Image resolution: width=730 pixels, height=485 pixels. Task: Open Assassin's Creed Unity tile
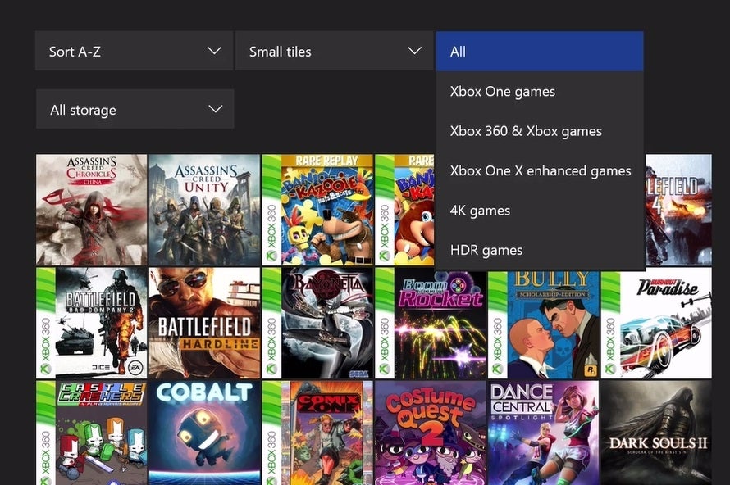tap(204, 210)
